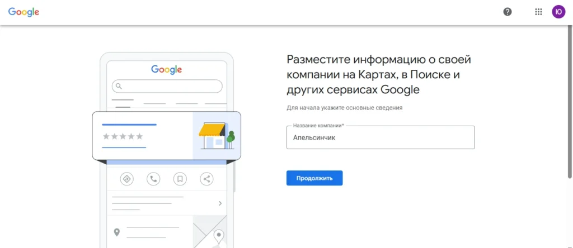Click the text Для начала укажите основные сведения
This screenshot has height=248, width=573.
[344, 108]
